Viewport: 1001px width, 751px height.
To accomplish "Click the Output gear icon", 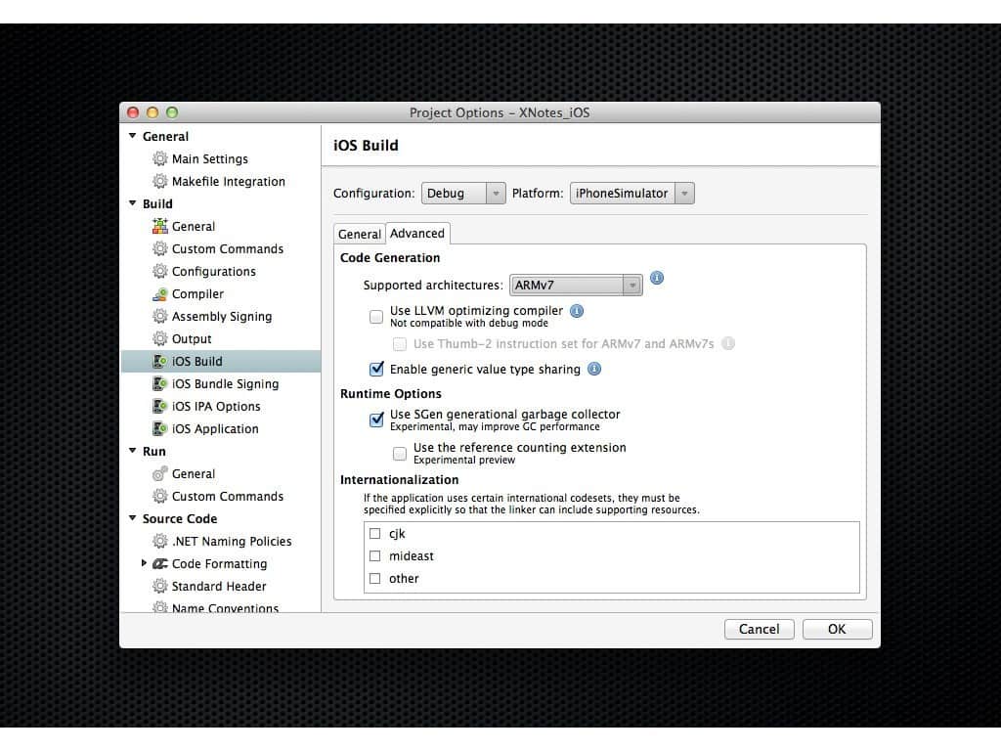I will tap(159, 338).
